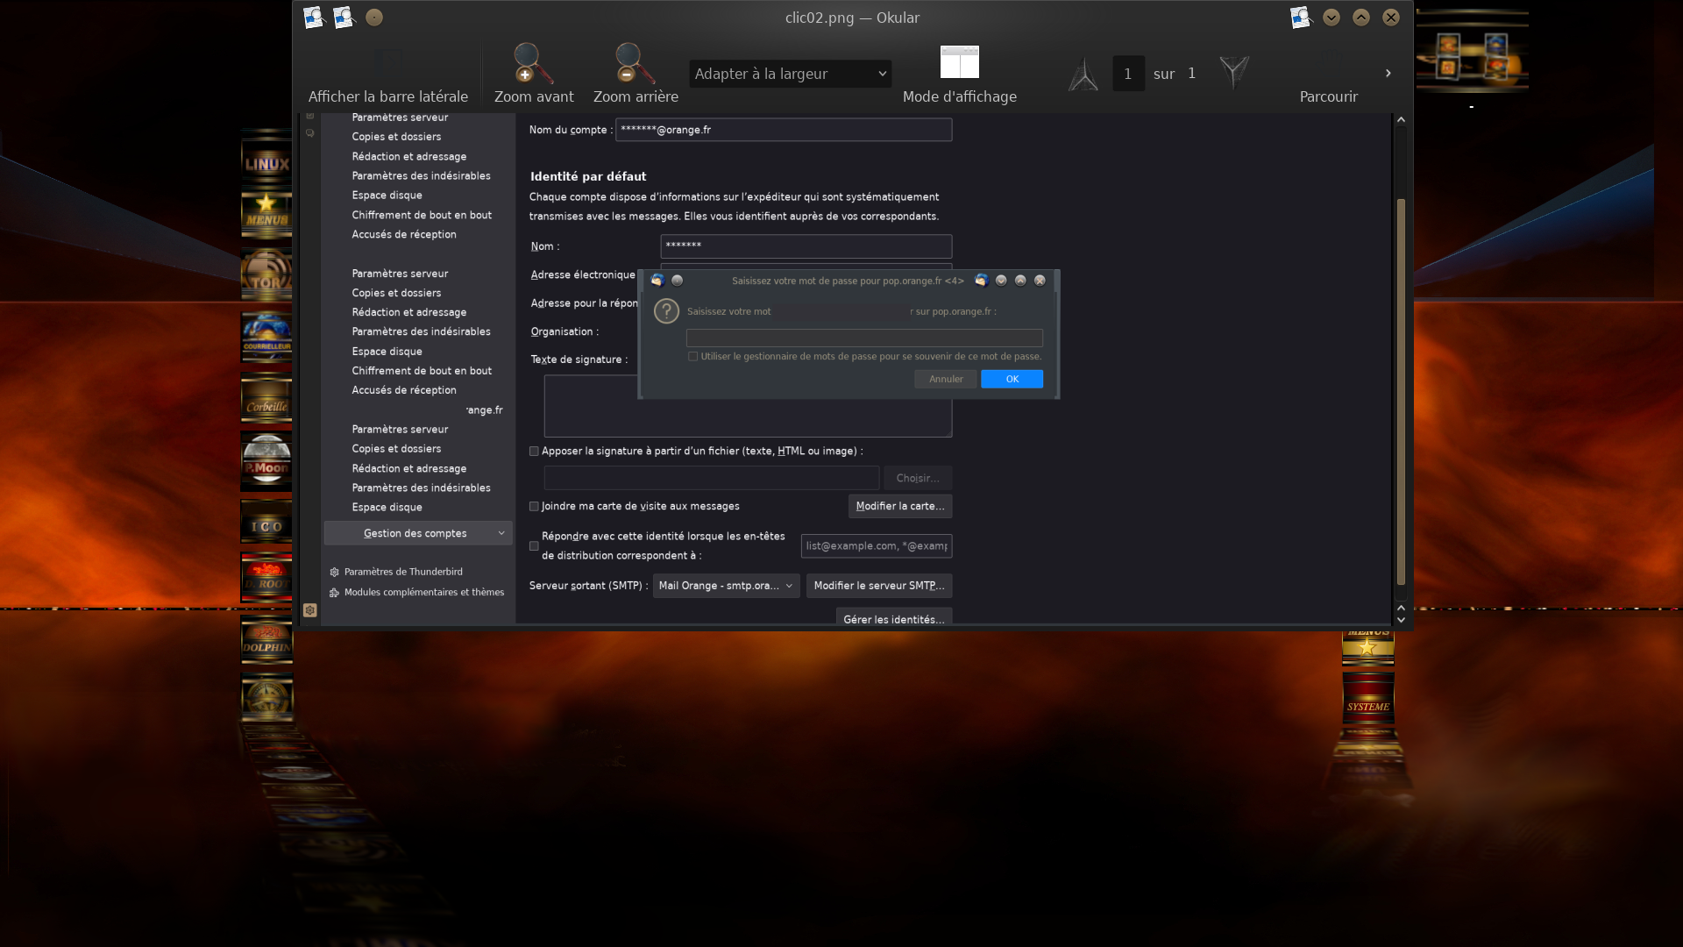
Task: Open the Adapter à la largeur zoom dropdown
Action: (790, 74)
